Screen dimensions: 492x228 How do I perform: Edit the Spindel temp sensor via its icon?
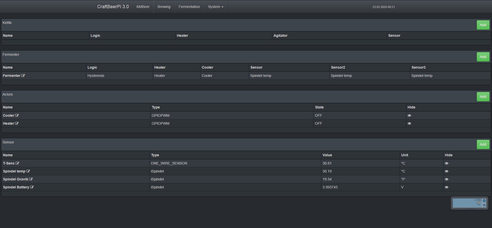28,171
